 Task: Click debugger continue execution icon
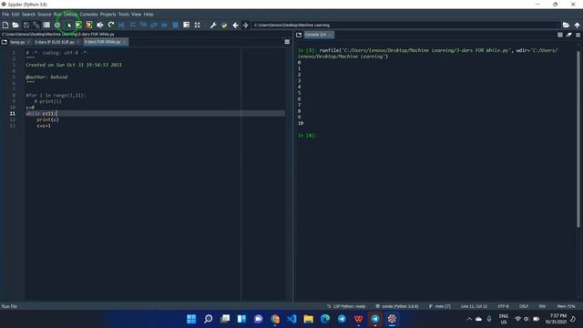(164, 25)
